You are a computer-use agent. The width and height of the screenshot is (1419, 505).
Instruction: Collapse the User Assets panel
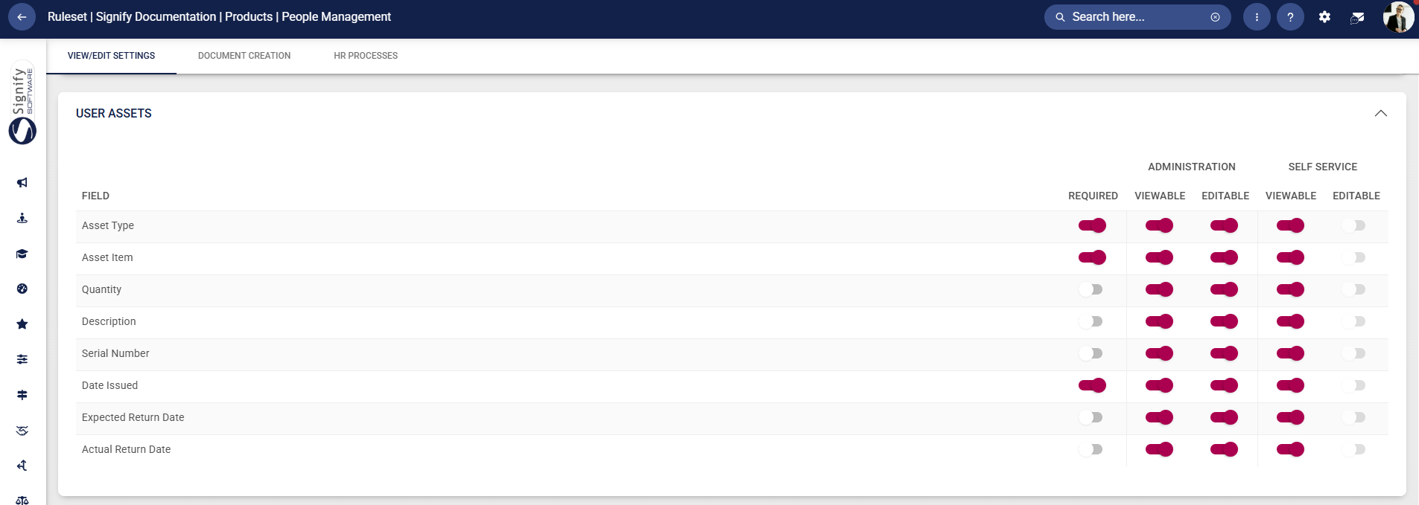1380,113
